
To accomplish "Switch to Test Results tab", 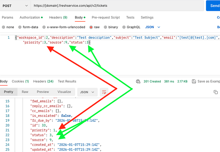I will click(x=67, y=81).
